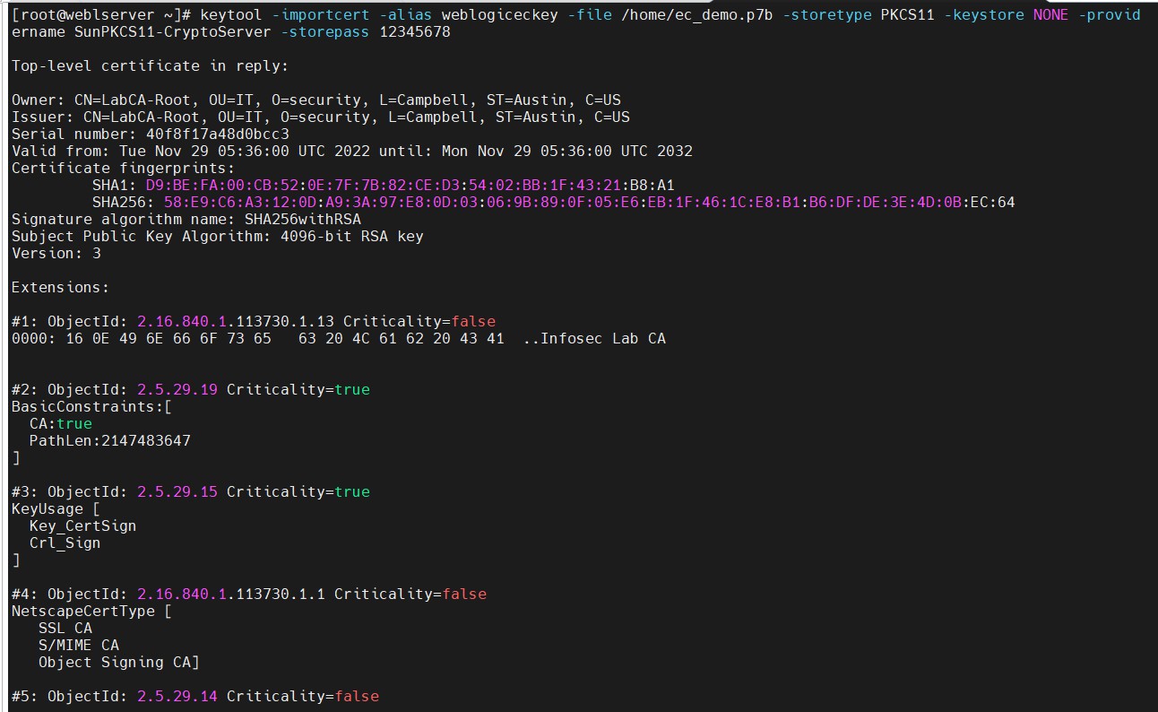Click the Extensions: heading
Viewport: 1158px width, 712px height.
(60, 288)
